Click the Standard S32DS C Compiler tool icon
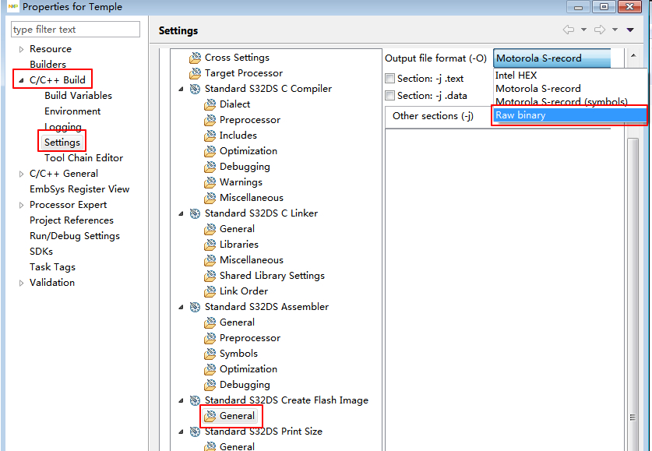The image size is (652, 451). (195, 89)
